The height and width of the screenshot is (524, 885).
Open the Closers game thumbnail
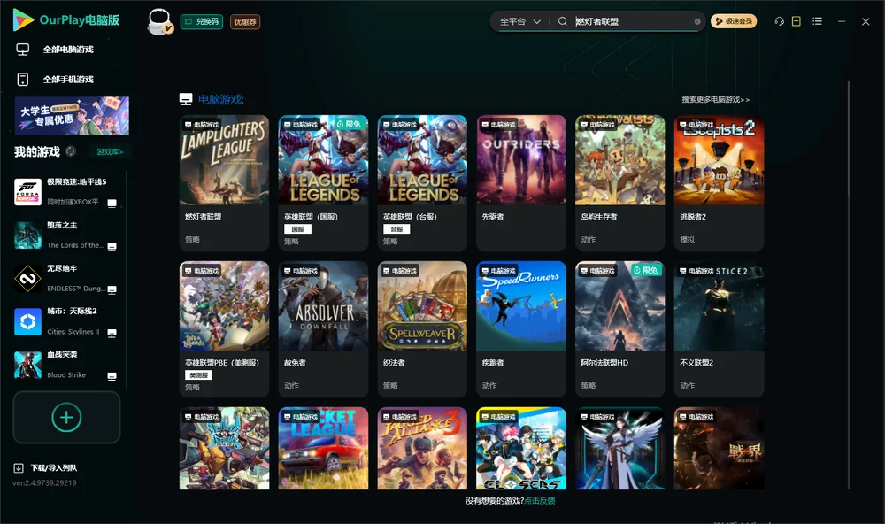click(521, 449)
